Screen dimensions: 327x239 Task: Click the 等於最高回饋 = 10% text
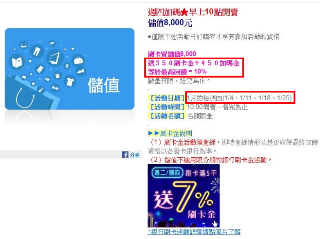point(177,71)
